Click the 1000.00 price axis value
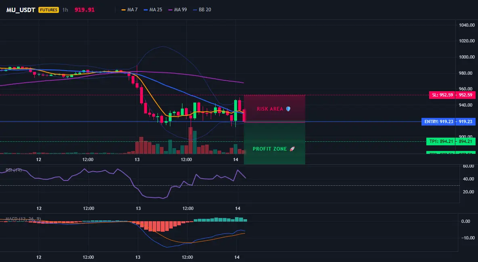 pyautogui.click(x=467, y=57)
